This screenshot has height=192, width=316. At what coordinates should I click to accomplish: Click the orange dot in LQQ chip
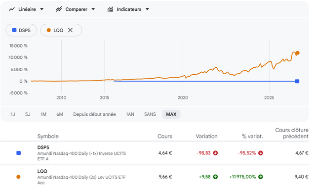[x=48, y=30]
